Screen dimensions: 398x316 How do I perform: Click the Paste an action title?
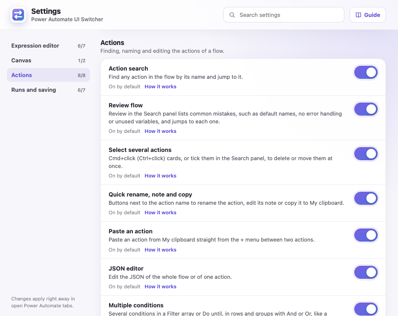pos(131,232)
